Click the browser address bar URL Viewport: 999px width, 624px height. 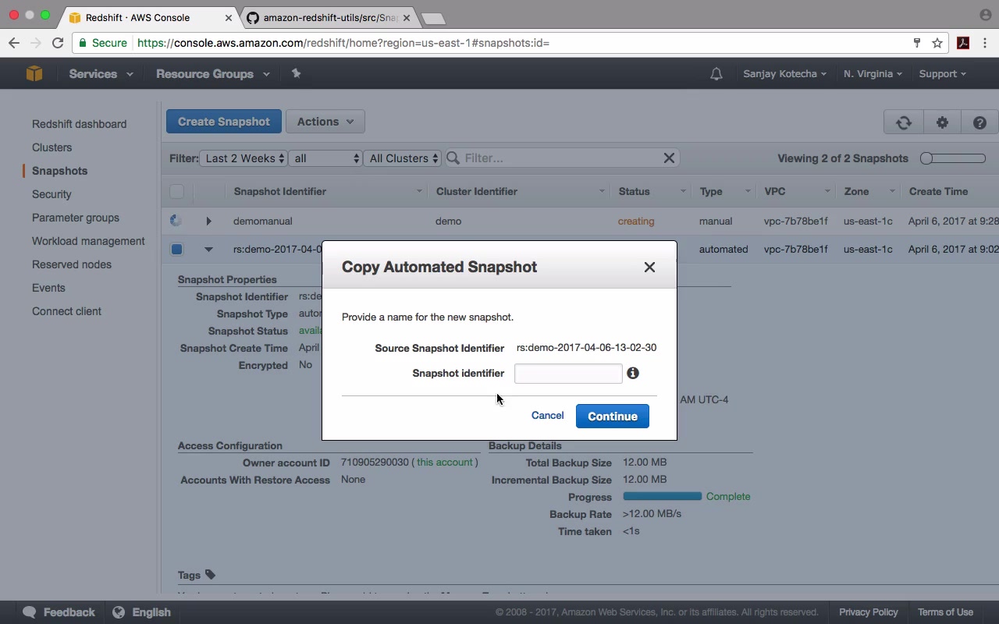point(343,43)
